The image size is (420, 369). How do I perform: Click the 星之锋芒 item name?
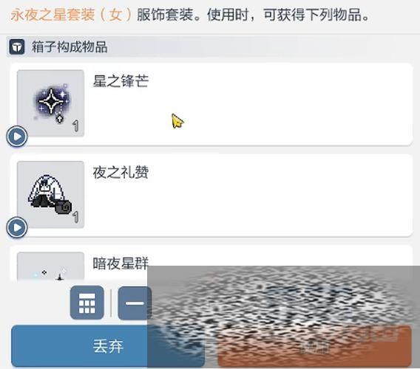121,80
